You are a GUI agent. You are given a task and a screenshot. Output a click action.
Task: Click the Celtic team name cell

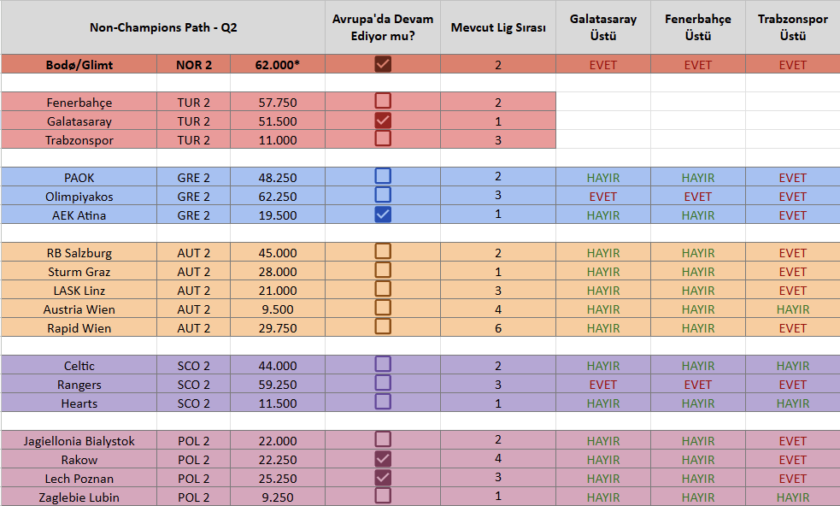pyautogui.click(x=79, y=366)
